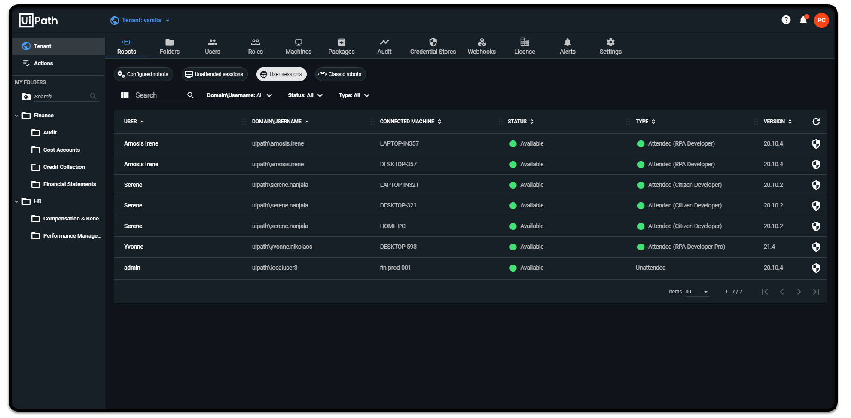Click the uipath\yvonne.nikolaos cell
Viewport: 851px width, 418px height.
[282, 247]
